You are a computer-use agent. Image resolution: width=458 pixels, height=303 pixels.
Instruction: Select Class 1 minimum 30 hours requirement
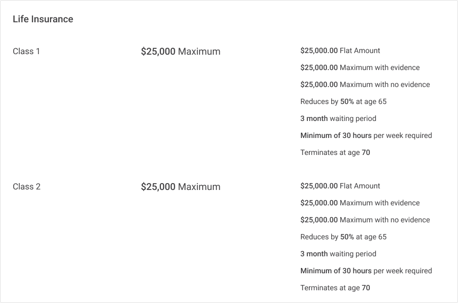(366, 135)
